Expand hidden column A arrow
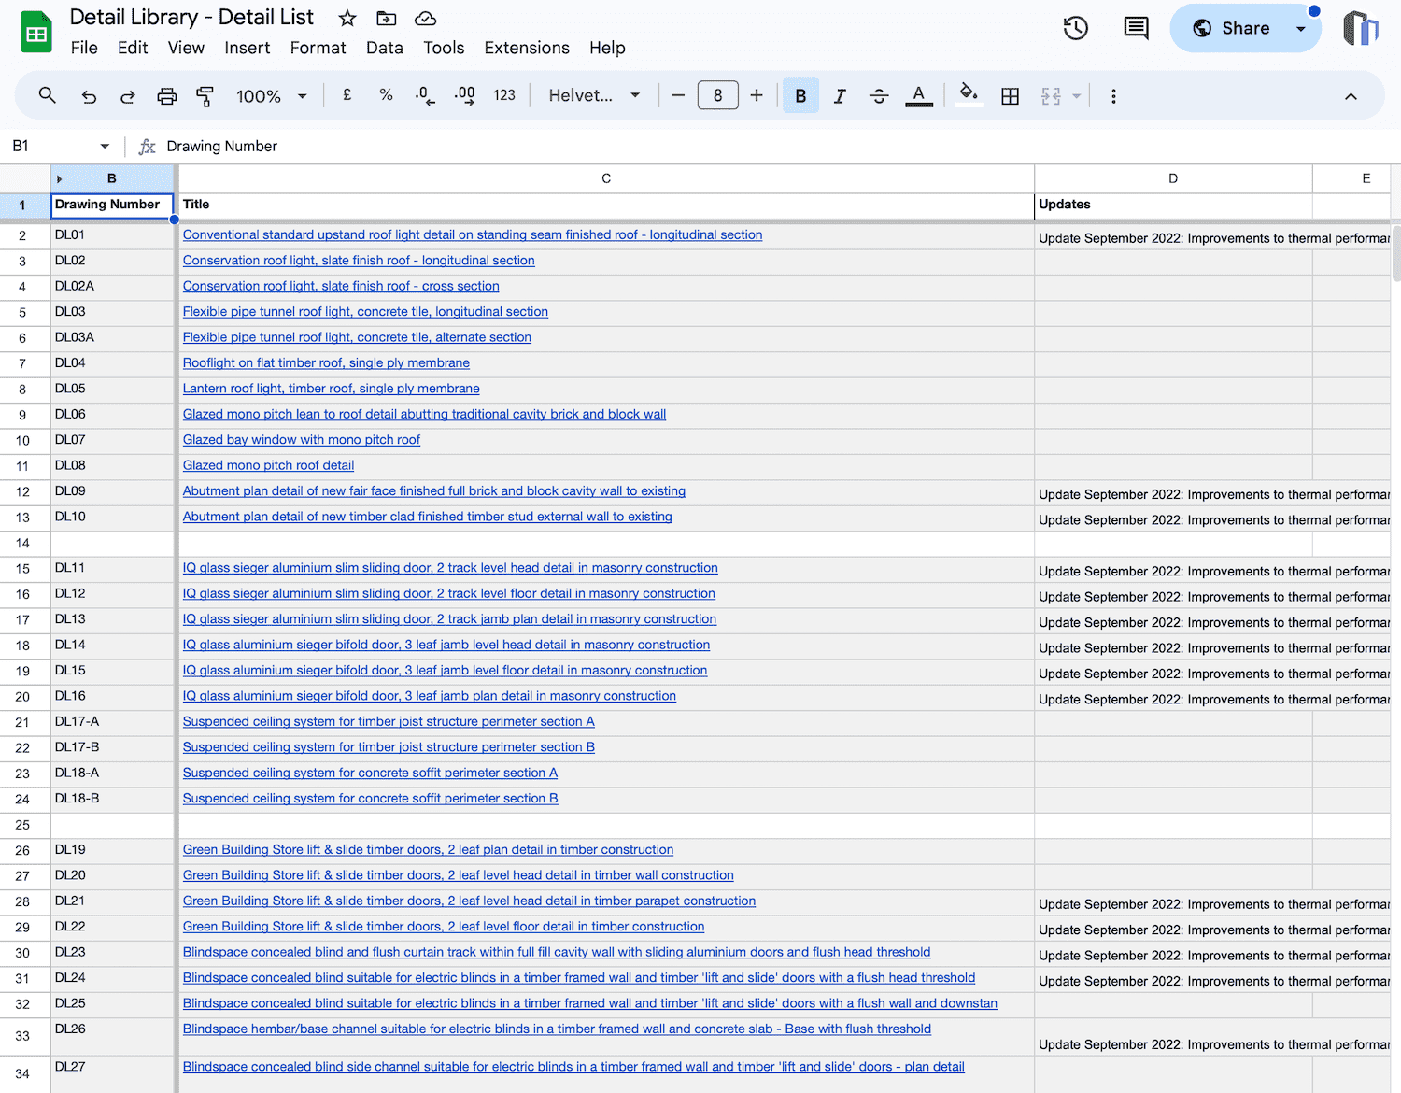Screen dimensions: 1401x1093 (x=59, y=178)
